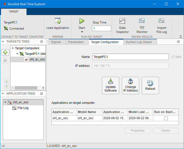This screenshot has width=184, height=149.
Task: Click the collapse-panel icon at status bar left
Action: coord(3,146)
